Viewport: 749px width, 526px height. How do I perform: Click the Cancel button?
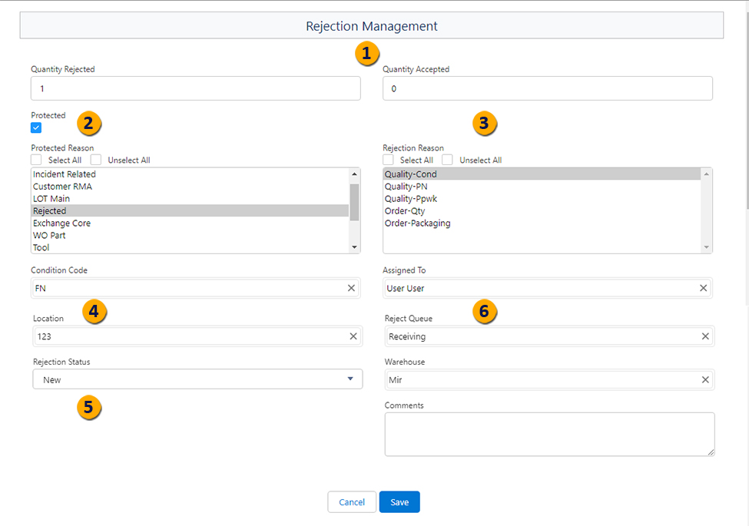(x=352, y=502)
